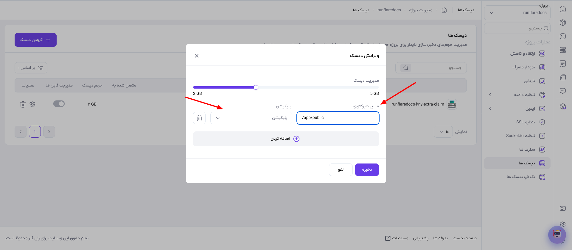Click the اضافه کردن add row button
572x250 pixels.
pyautogui.click(x=286, y=139)
